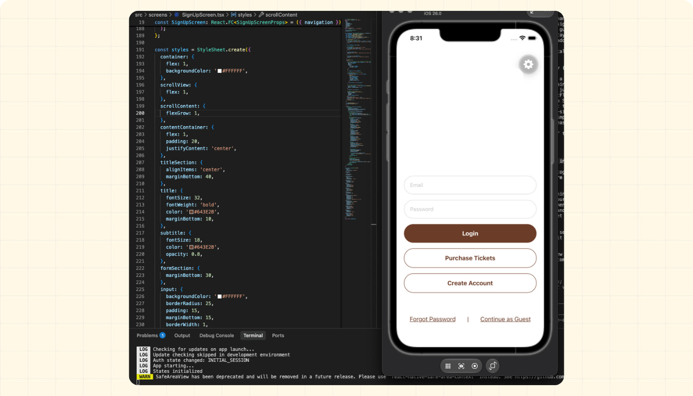This screenshot has width=693, height=396.
Task: Click the 'marginBottom: 40,' code line
Action: [190, 177]
